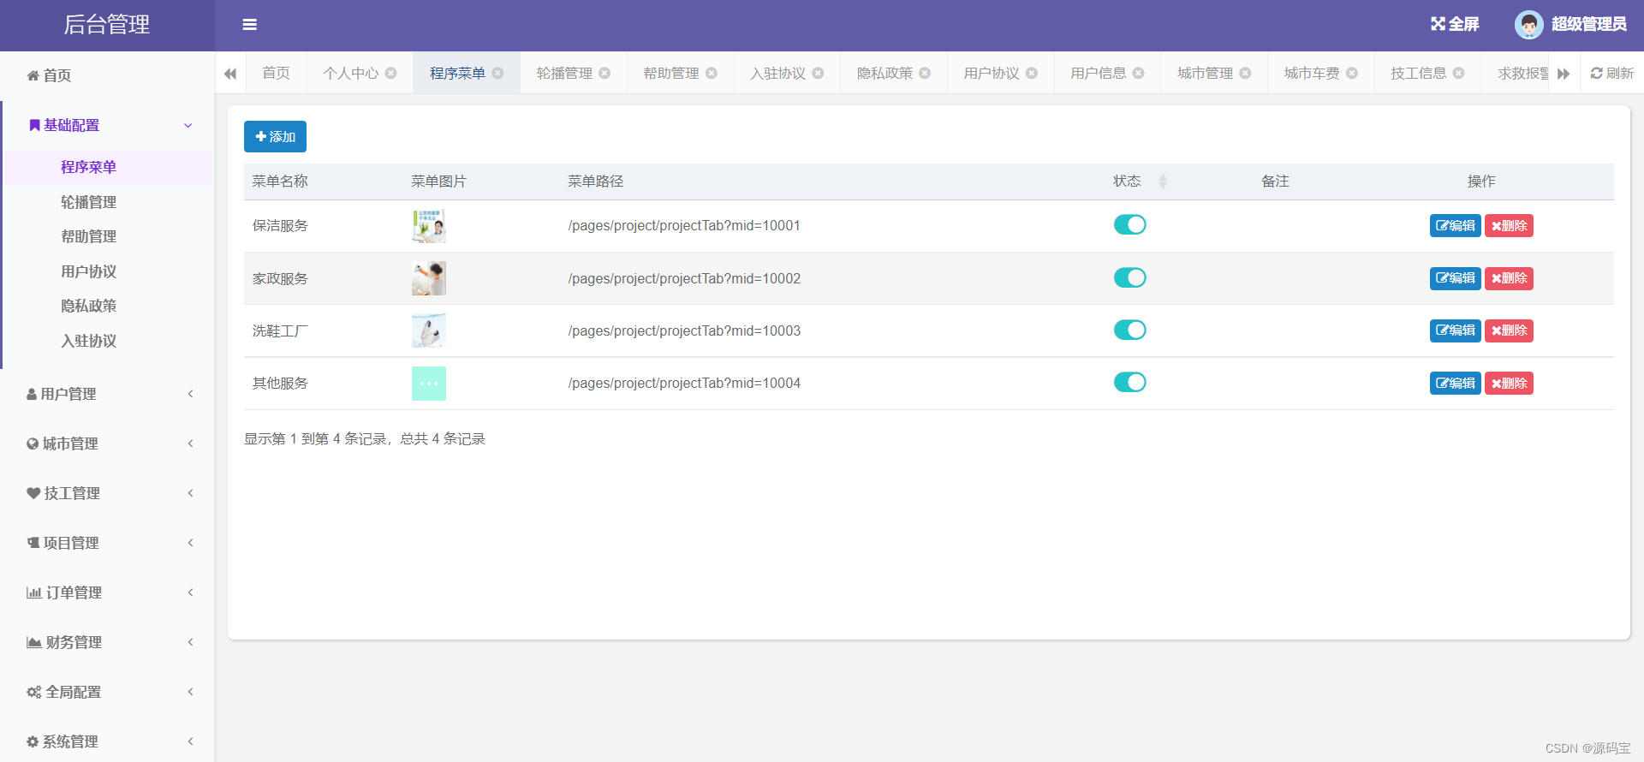
Task: Open 洗鞋工厂 menu image thumbnail
Action: (x=429, y=330)
